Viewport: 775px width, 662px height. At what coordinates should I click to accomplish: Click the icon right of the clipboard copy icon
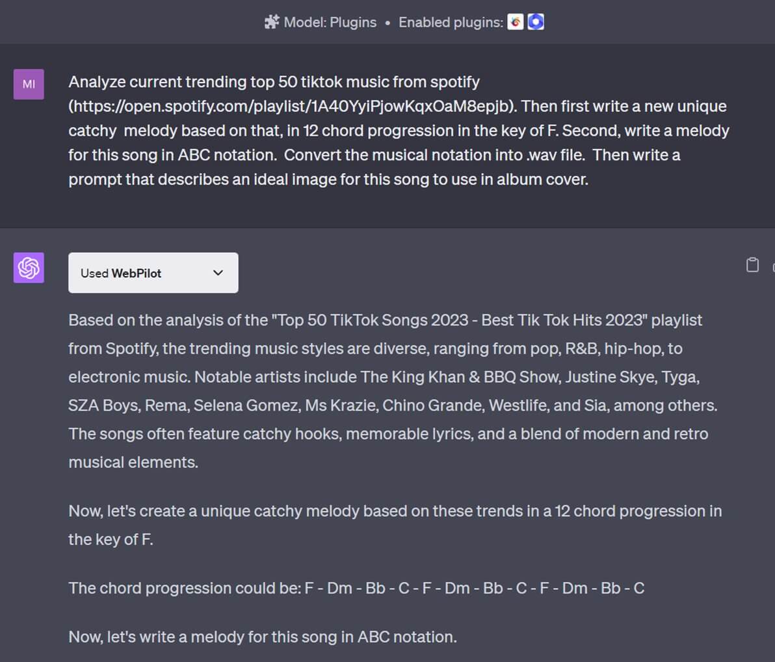tap(772, 265)
